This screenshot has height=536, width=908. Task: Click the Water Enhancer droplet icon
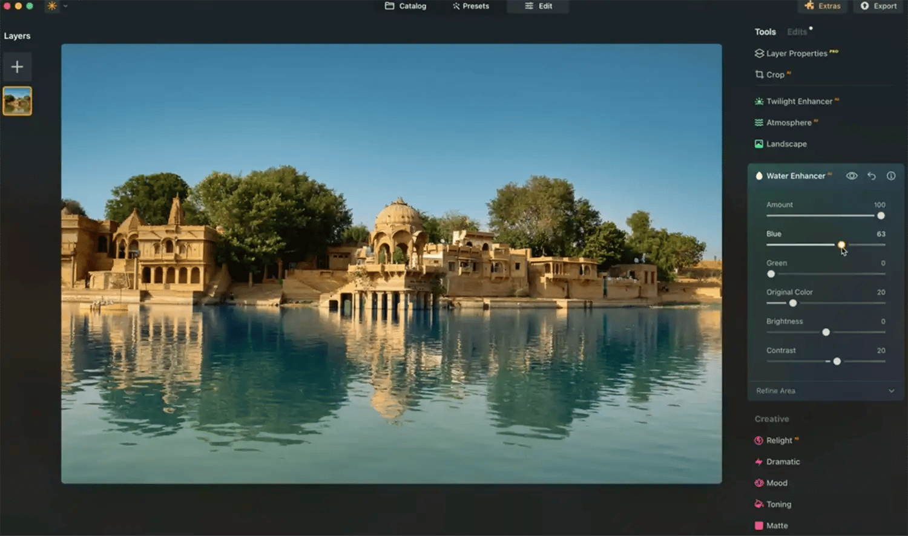[x=759, y=176]
